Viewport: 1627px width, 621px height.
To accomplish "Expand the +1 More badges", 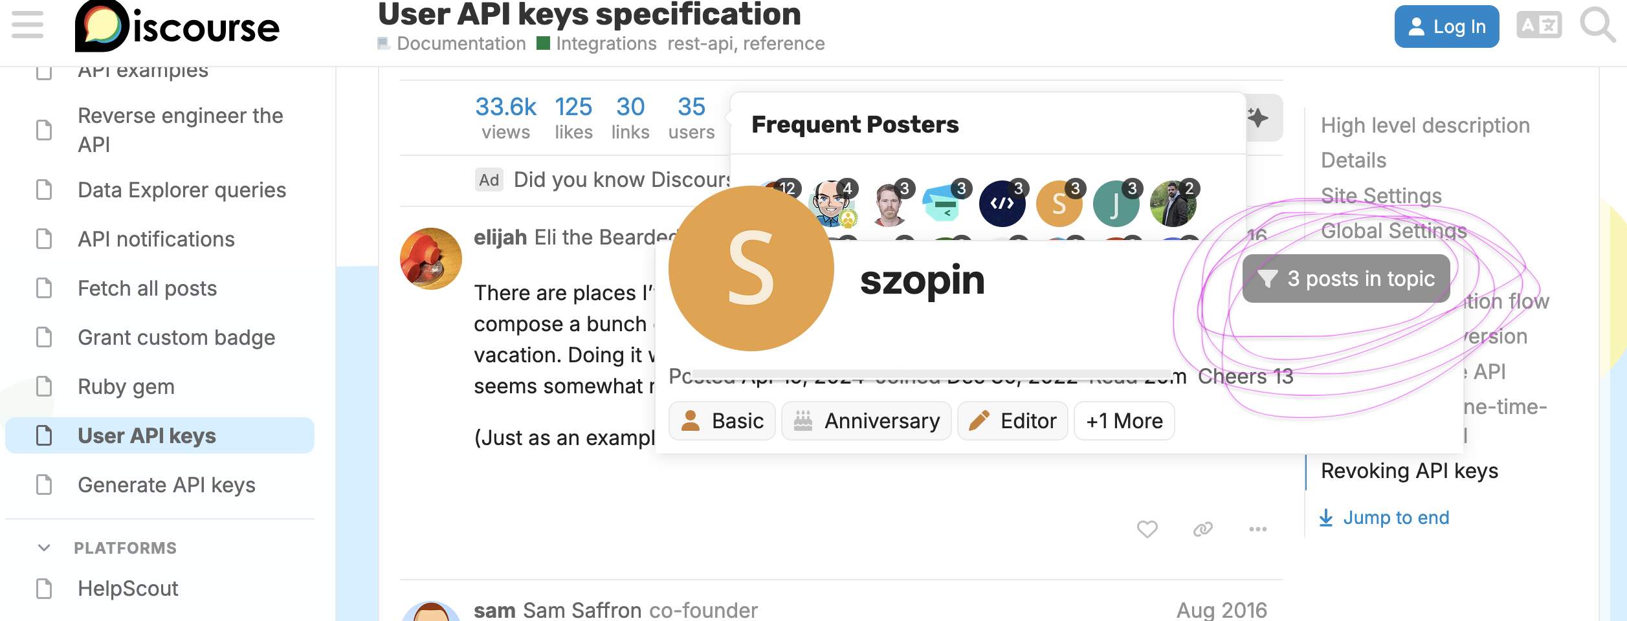I will [x=1124, y=421].
